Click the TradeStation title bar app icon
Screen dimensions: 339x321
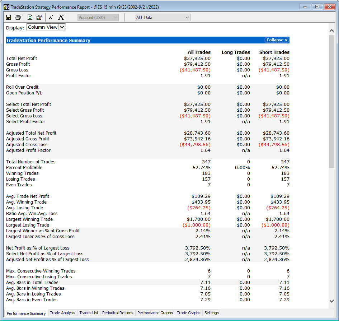[x=6, y=7]
